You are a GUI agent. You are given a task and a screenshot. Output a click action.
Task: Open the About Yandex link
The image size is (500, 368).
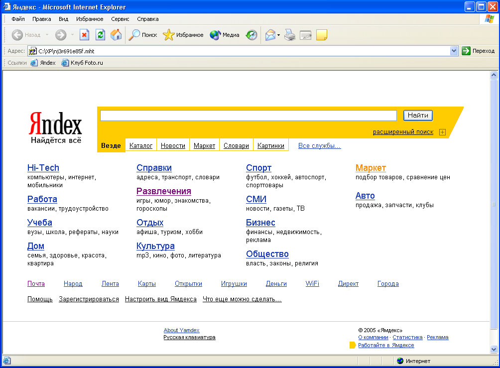point(181,330)
